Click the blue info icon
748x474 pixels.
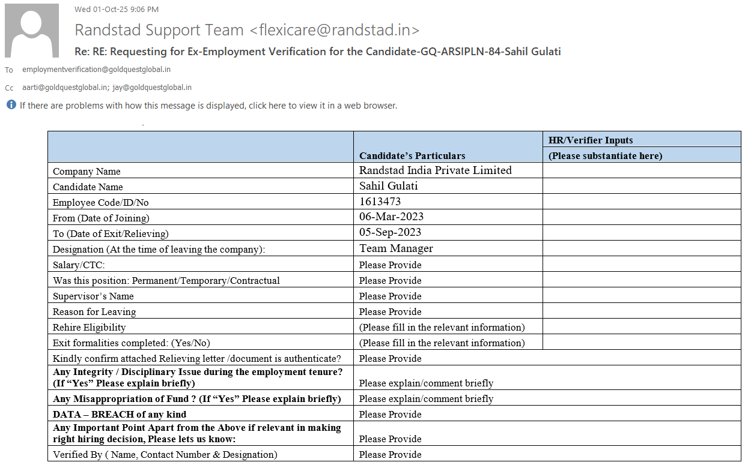(11, 105)
